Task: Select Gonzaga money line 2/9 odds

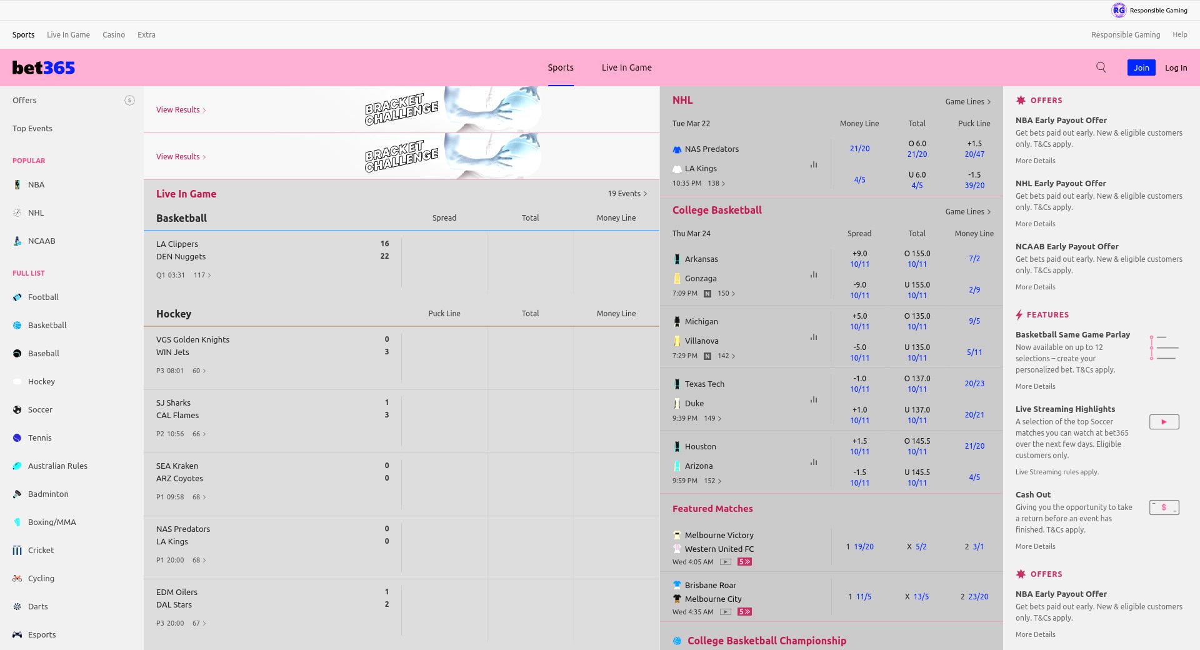Action: (x=974, y=289)
